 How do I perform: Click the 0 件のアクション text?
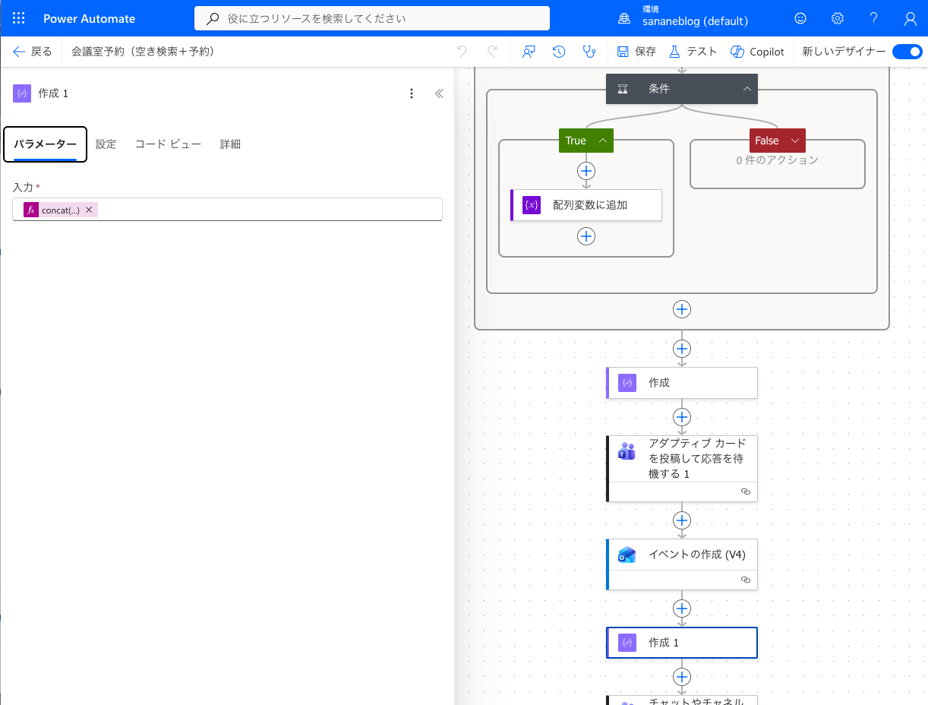click(x=778, y=160)
